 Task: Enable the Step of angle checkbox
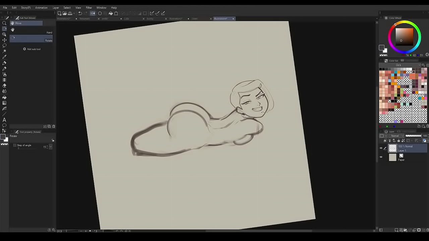[14, 145]
